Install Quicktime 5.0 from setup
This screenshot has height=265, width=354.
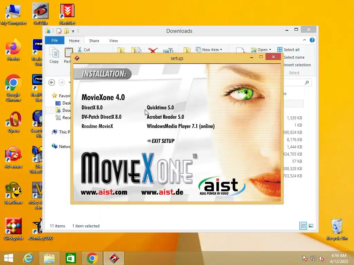pyautogui.click(x=160, y=108)
